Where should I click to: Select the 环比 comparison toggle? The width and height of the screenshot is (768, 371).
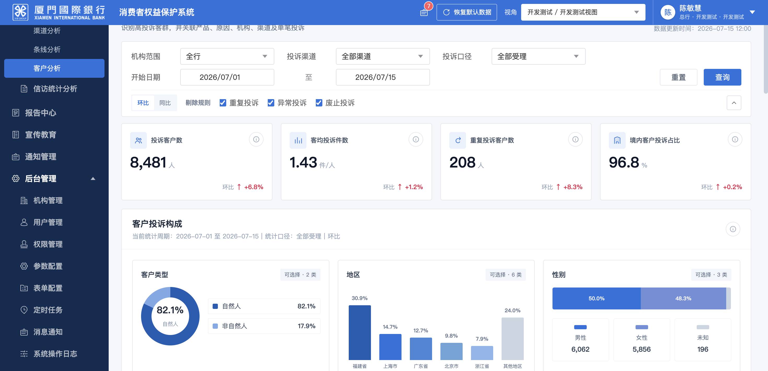[x=143, y=103]
